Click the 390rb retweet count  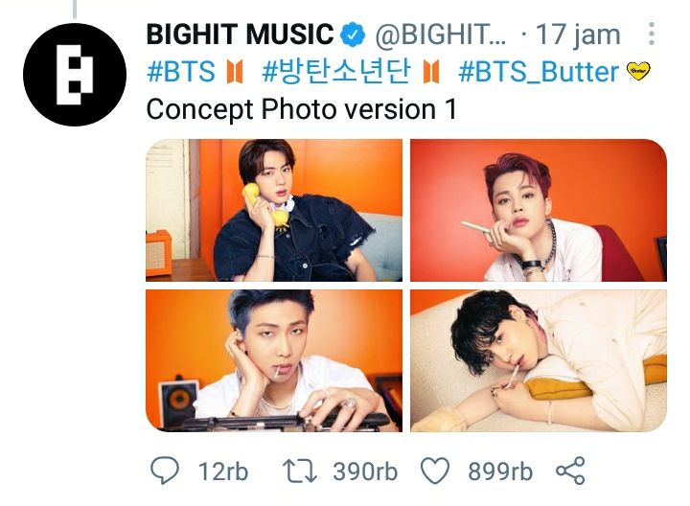coord(365,471)
